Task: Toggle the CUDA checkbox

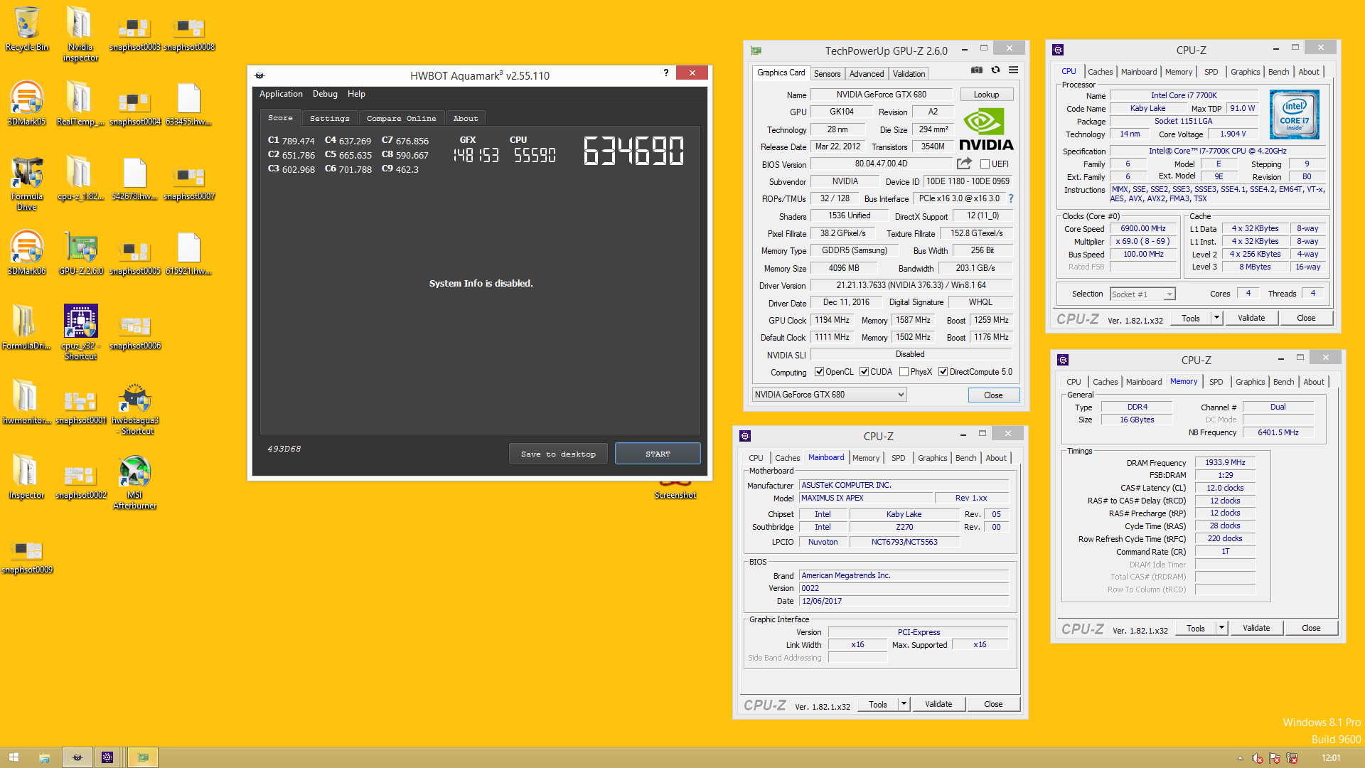Action: pyautogui.click(x=864, y=372)
